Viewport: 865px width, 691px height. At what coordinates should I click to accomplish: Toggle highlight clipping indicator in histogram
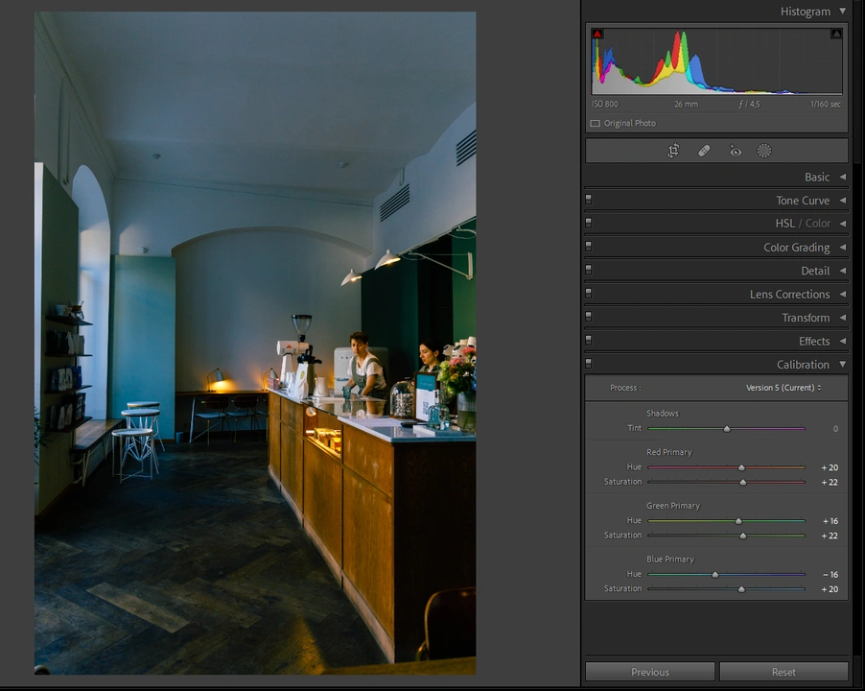point(836,34)
